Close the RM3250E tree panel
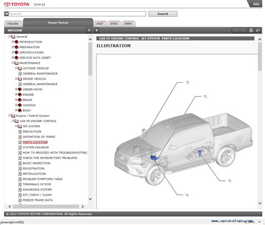The width and height of the screenshot is (265, 225). point(89,30)
